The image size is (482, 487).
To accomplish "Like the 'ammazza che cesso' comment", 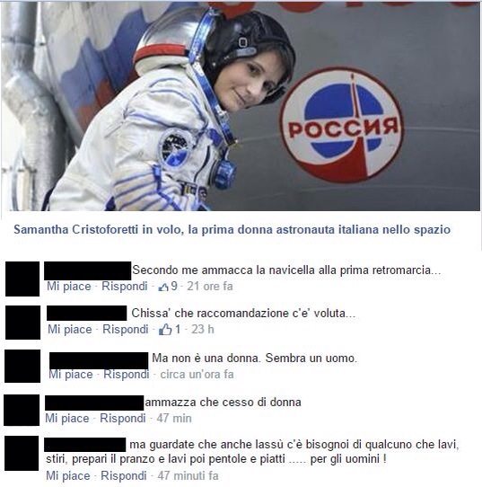I will coord(67,419).
